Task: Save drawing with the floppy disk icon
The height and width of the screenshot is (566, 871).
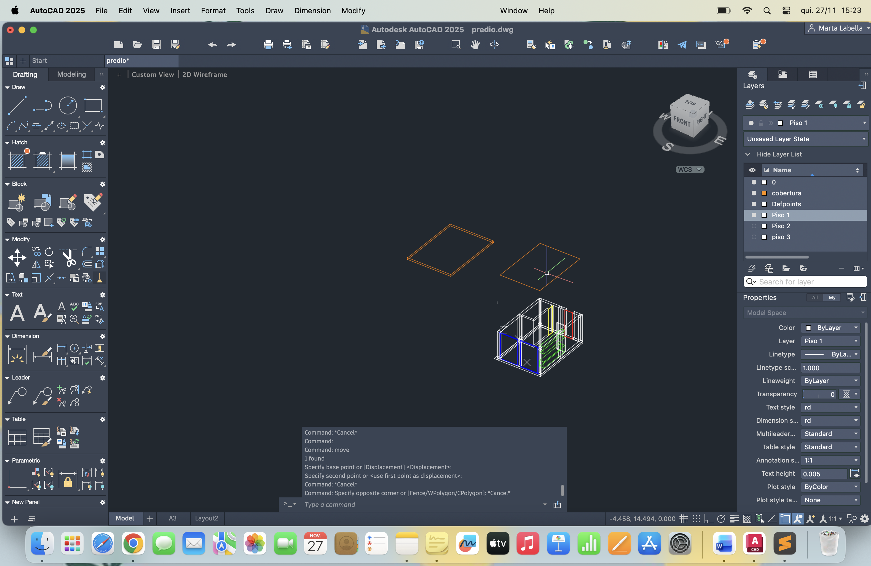Action: pyautogui.click(x=157, y=45)
